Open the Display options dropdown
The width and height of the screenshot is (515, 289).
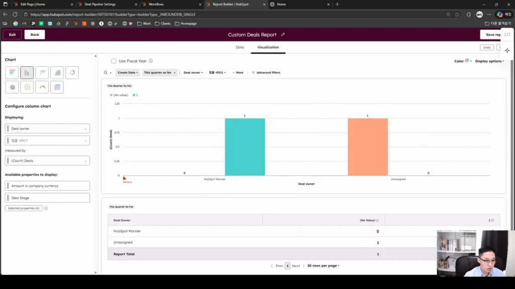click(489, 61)
